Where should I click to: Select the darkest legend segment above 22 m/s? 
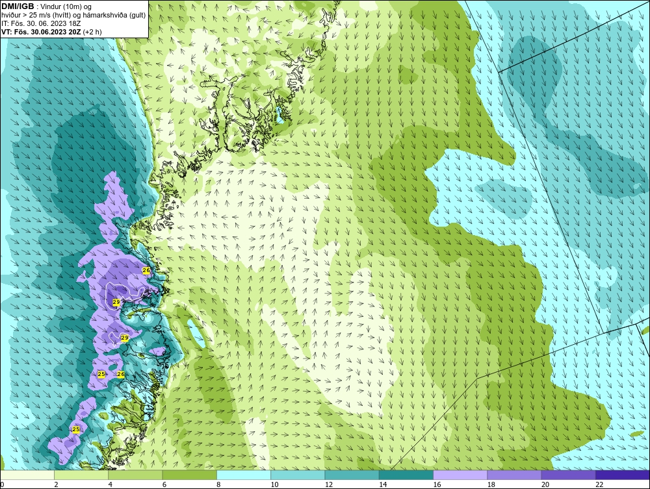click(x=623, y=475)
